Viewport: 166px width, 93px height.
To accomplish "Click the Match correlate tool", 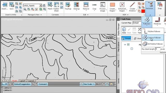I will [x=50, y=6].
